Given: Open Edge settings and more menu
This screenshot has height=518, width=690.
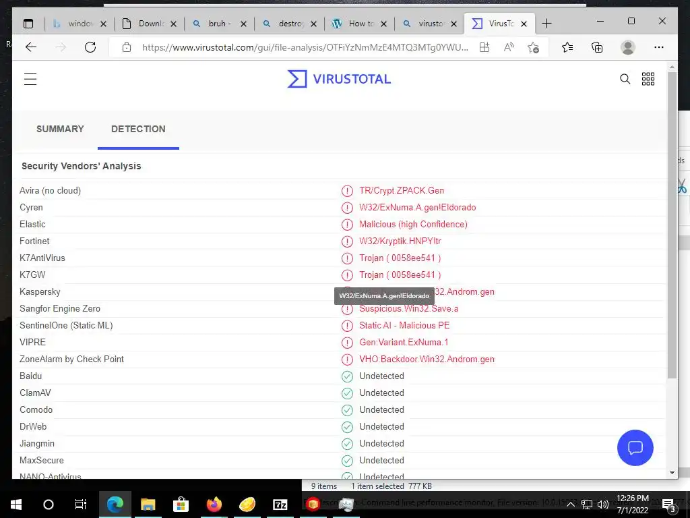Looking at the screenshot, I should point(659,47).
